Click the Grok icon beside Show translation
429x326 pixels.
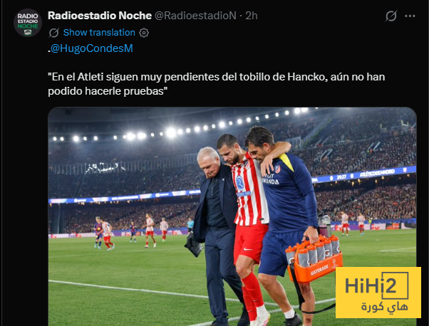coord(54,33)
